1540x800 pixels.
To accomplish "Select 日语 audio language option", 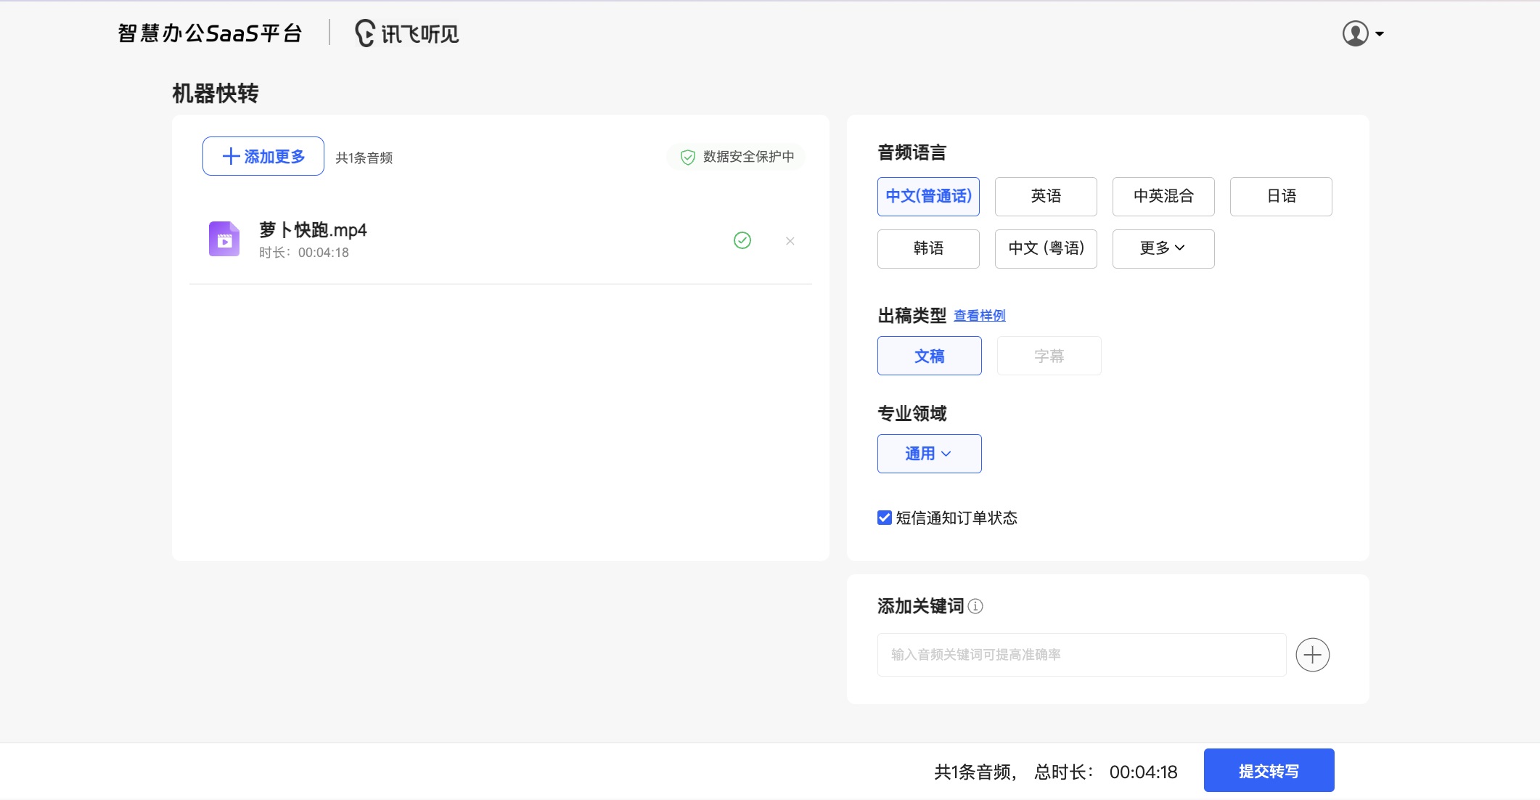I will [1280, 196].
